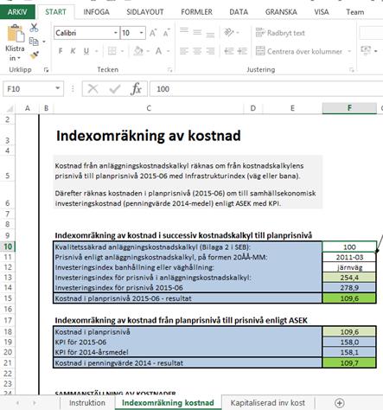The width and height of the screenshot is (383, 410).
Task: Click Centrera över kolumner button
Action: (x=299, y=51)
